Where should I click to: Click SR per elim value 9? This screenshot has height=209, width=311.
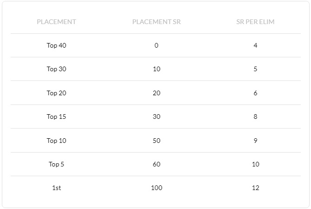click(255, 141)
